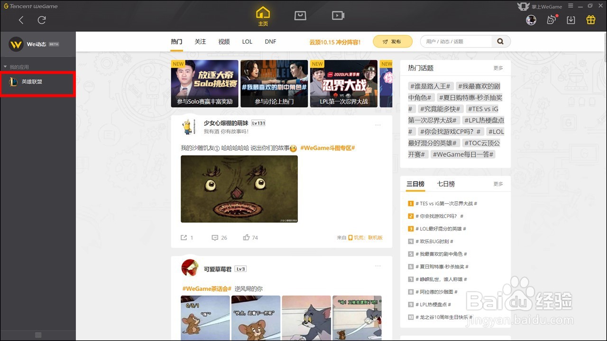Open the gift rewards icon
Screen dimensions: 607x341
(590, 20)
